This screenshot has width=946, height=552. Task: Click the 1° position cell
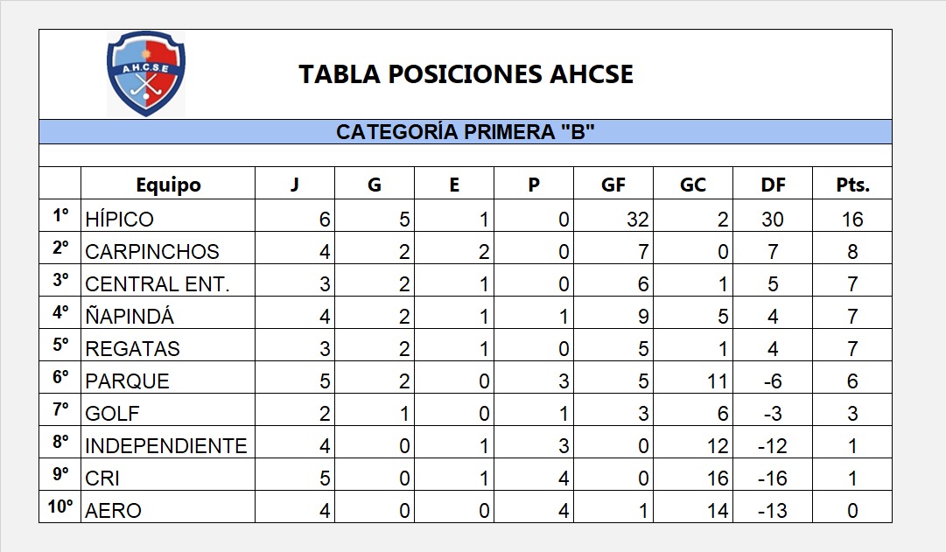click(60, 215)
